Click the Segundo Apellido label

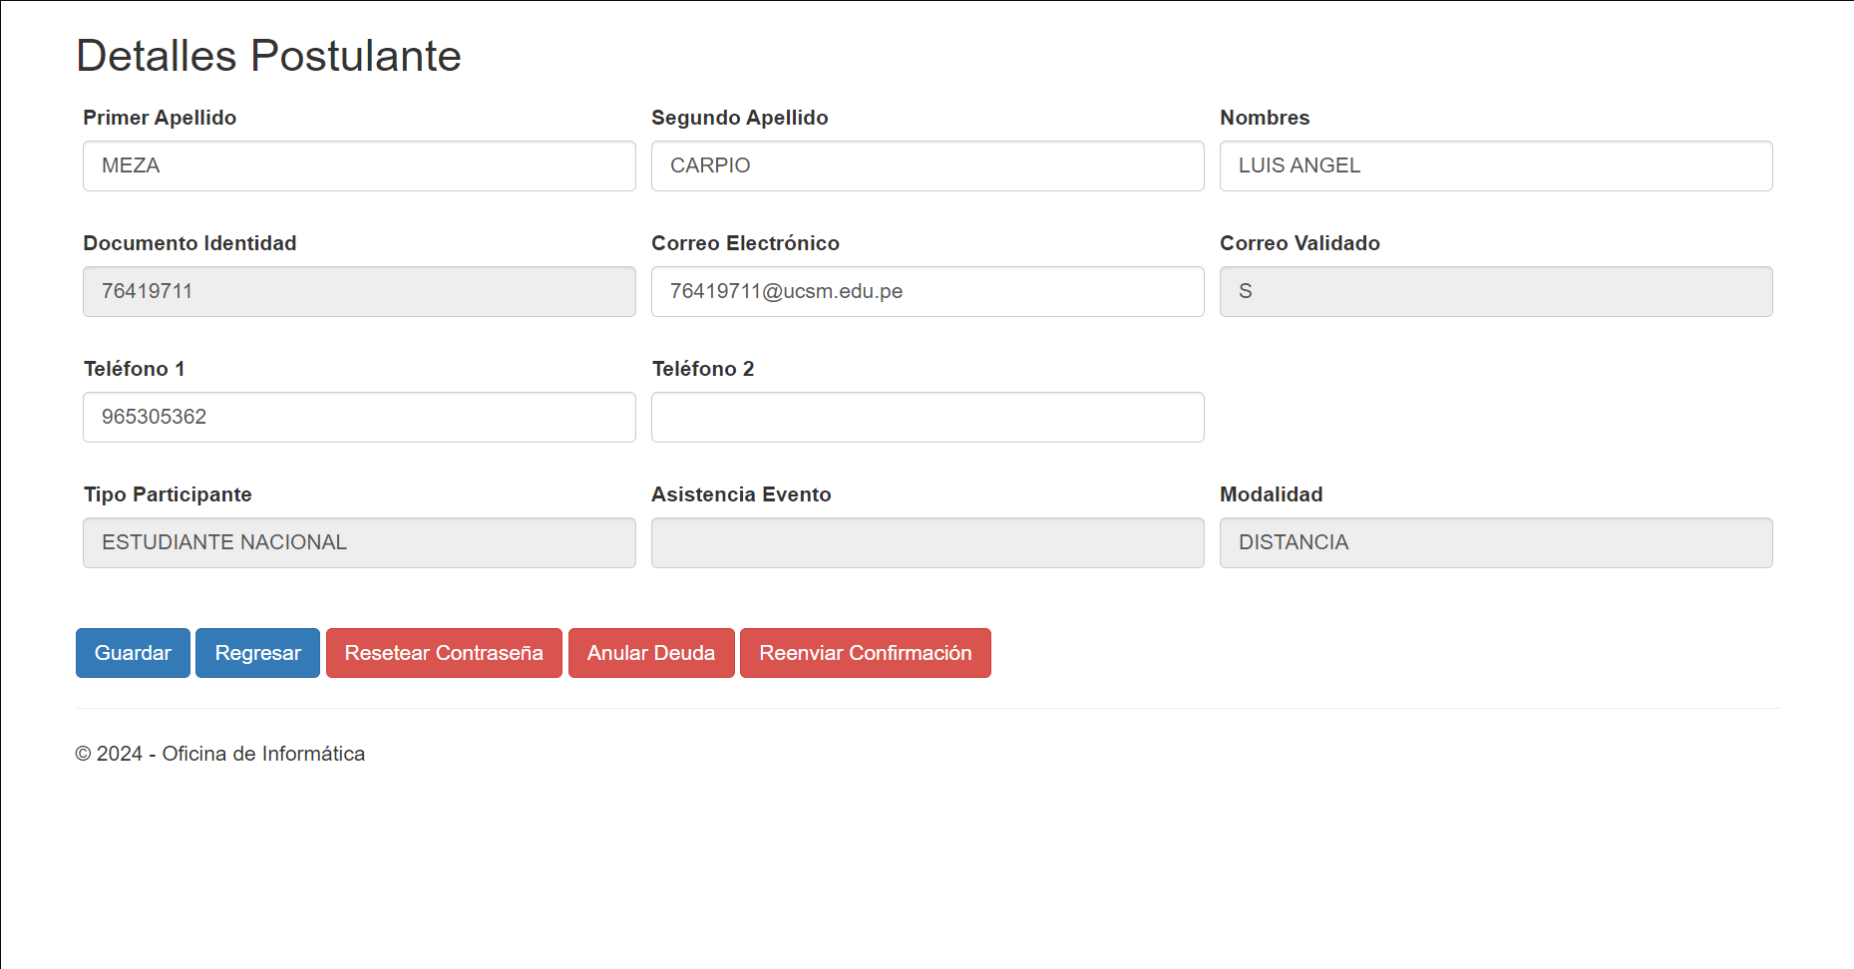pos(740,118)
